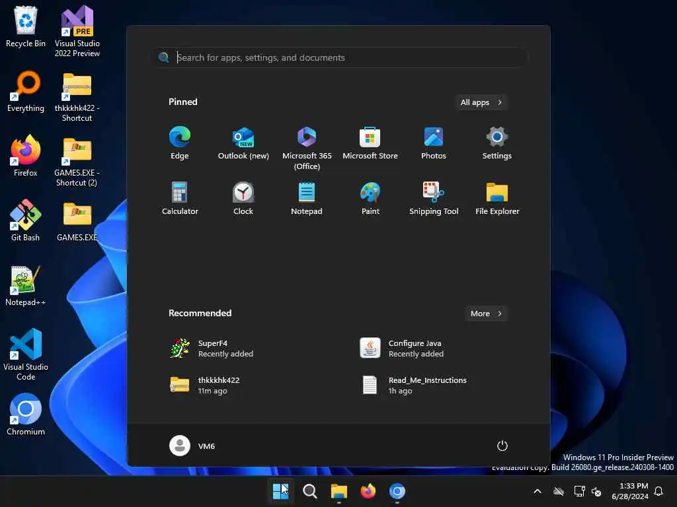The width and height of the screenshot is (677, 507).
Task: Open the VM6 user account menu
Action: click(x=192, y=446)
